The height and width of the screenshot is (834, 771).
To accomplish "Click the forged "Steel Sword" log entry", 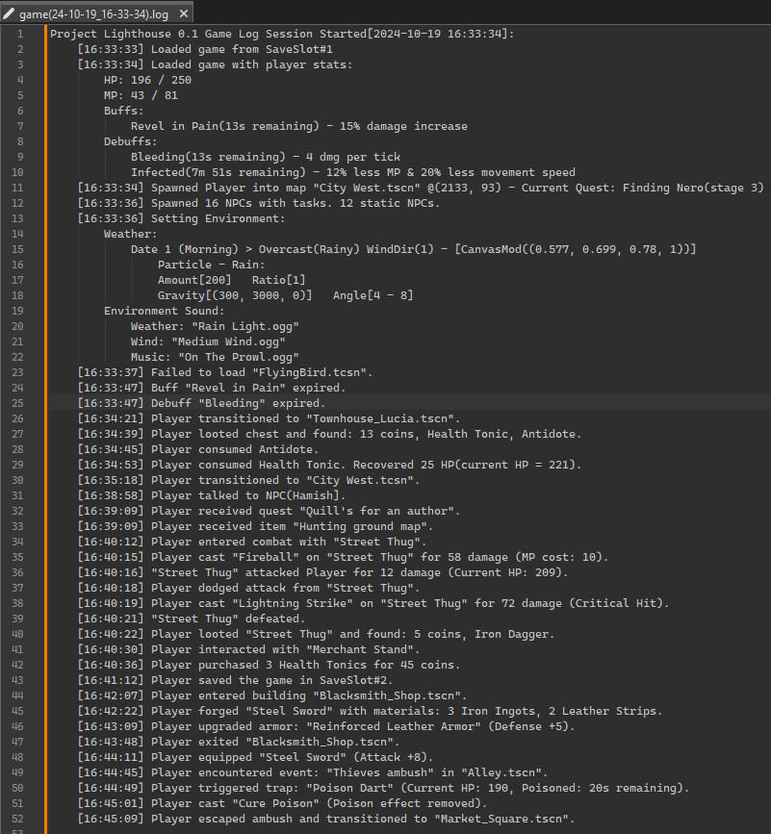I will tap(370, 711).
